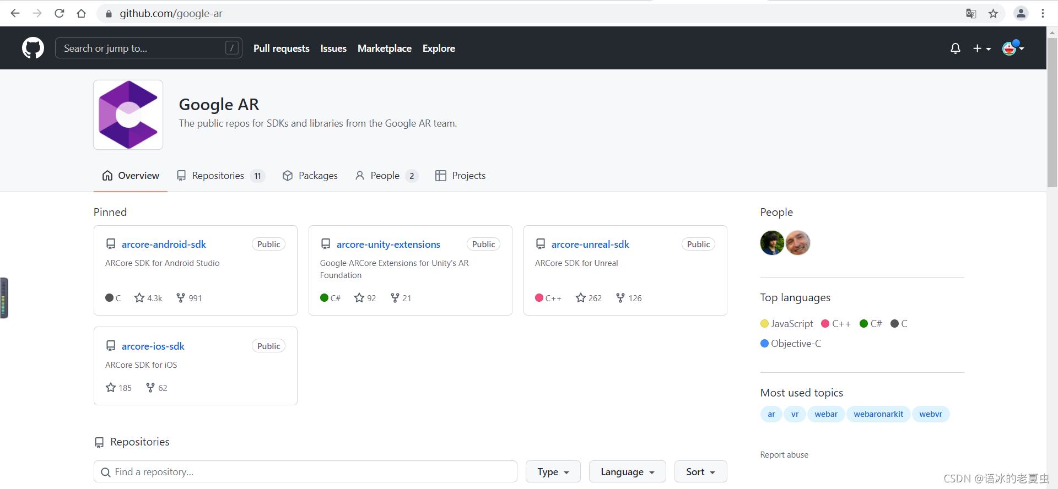Screen dimensions: 1058x489
Task: Click the People heading link in sidebar
Action: click(776, 212)
